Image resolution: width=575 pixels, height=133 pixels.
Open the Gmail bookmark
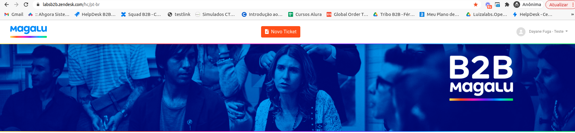pos(14,14)
